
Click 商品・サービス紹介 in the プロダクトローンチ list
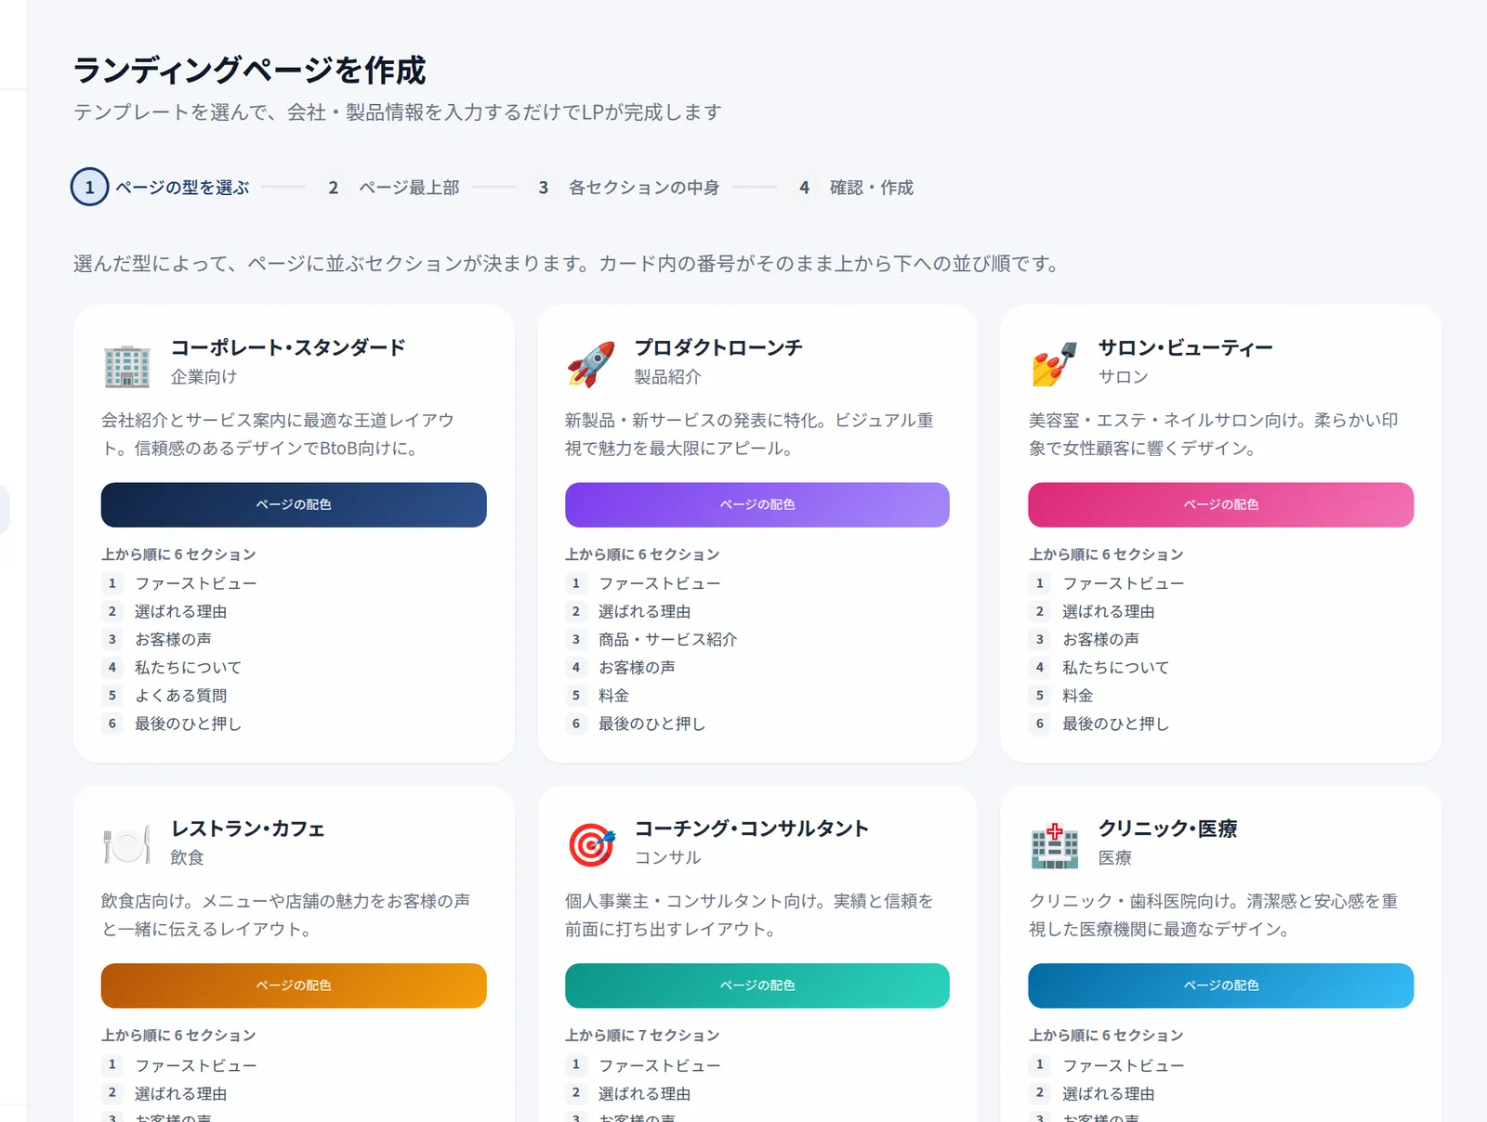pyautogui.click(x=668, y=640)
